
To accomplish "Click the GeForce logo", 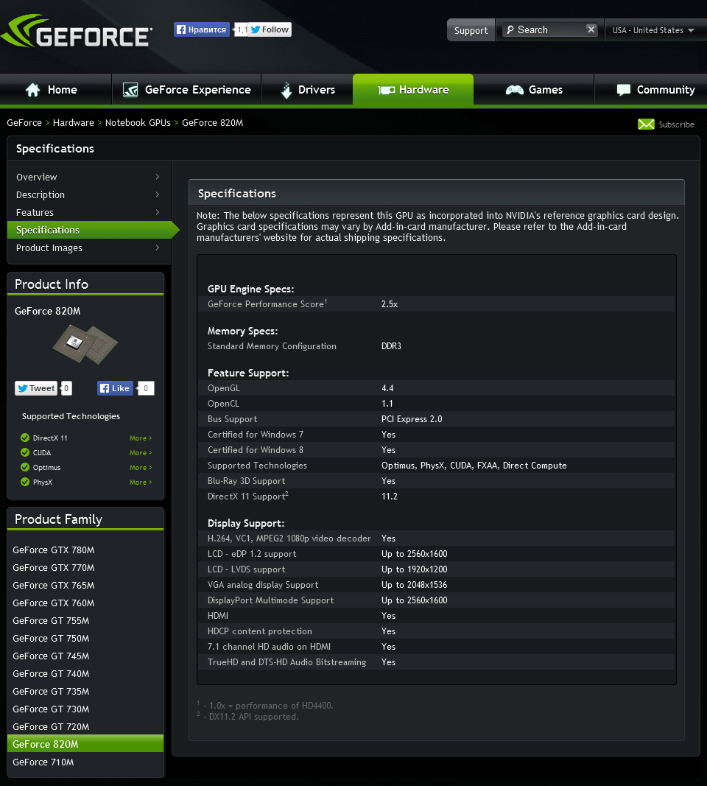I will [77, 32].
